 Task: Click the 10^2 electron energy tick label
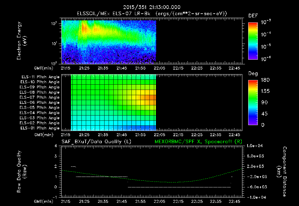point(54,24)
